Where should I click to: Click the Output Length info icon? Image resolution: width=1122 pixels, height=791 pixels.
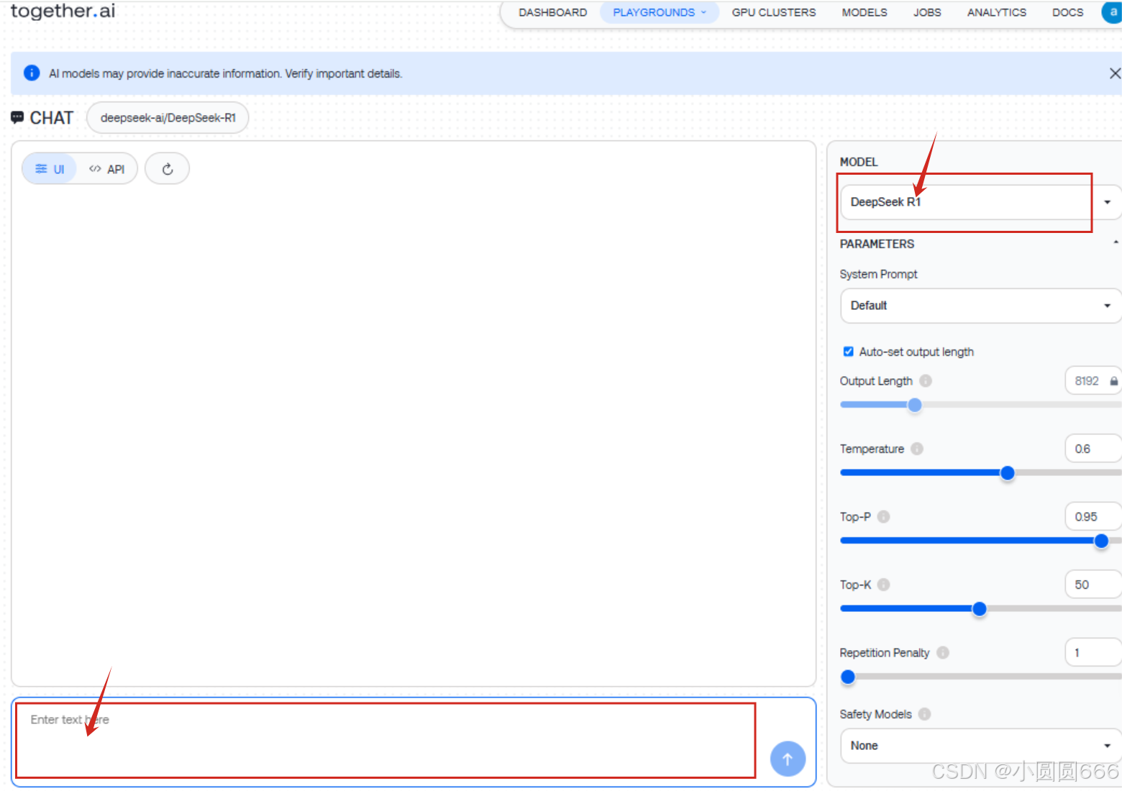click(926, 380)
